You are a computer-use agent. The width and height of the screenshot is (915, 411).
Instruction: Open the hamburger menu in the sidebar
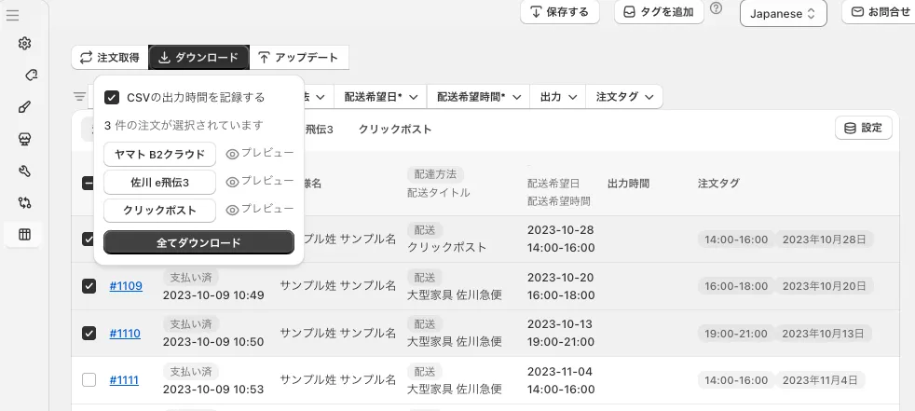[12, 15]
